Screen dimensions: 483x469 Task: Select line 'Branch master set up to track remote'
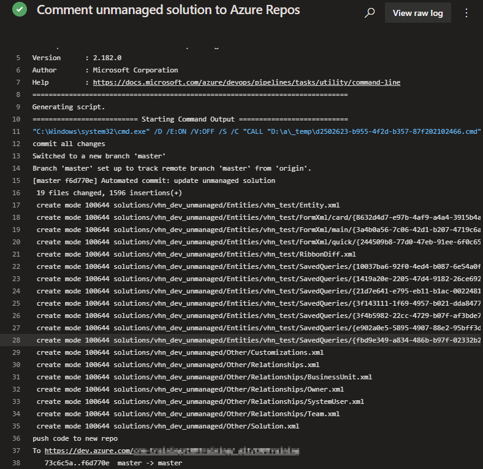pyautogui.click(x=172, y=168)
